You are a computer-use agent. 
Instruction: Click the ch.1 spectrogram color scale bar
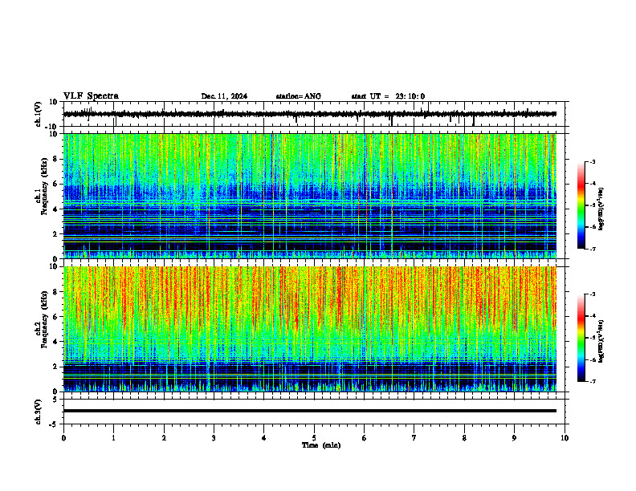(581, 205)
